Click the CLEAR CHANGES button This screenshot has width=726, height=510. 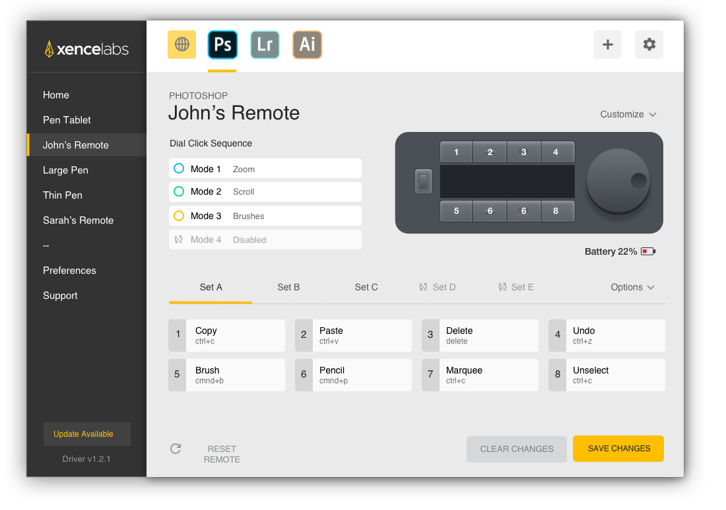tap(516, 449)
